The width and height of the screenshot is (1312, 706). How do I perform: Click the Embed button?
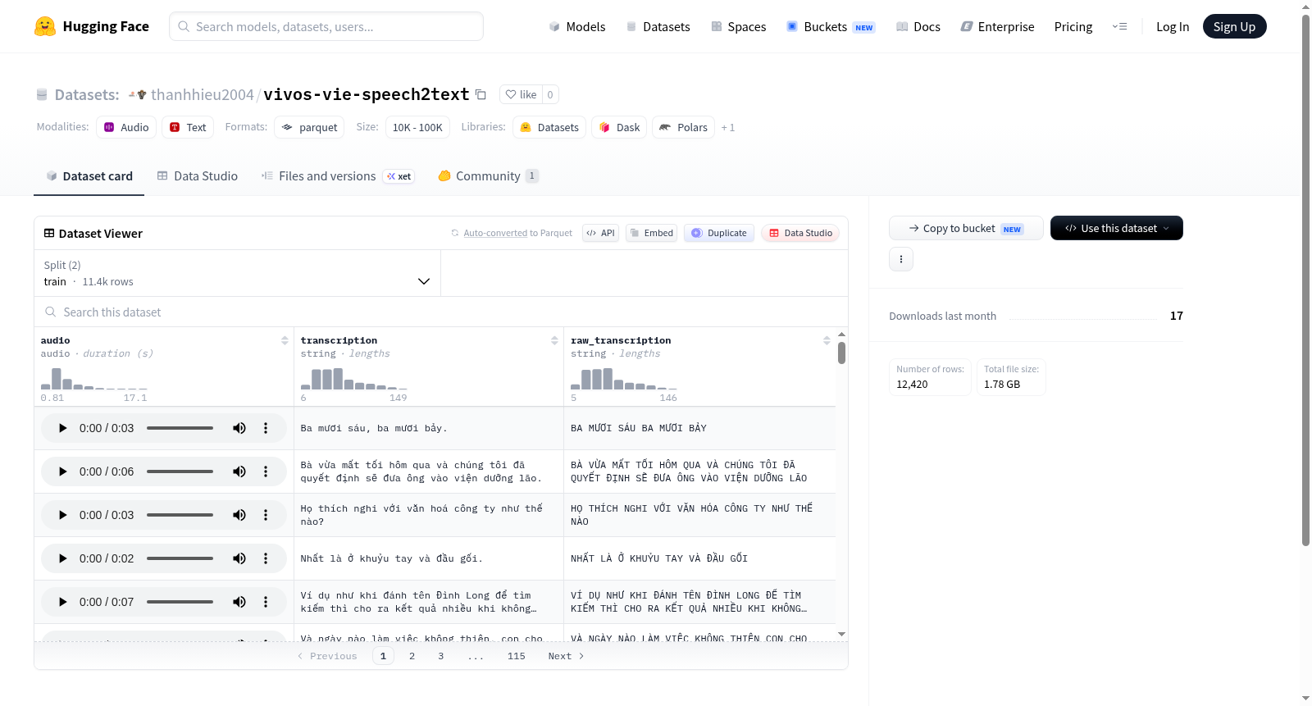click(x=652, y=233)
